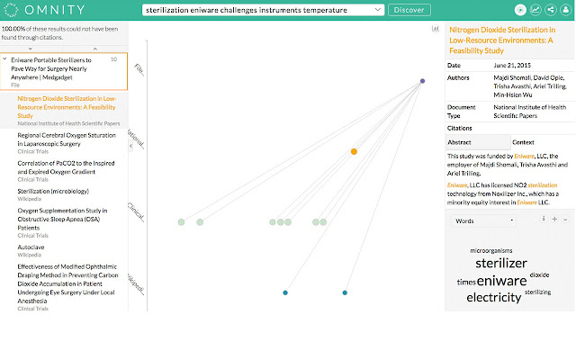Open the line chart analytics icon in header
Image resolution: width=576 pixels, height=360 pixels.
[535, 10]
